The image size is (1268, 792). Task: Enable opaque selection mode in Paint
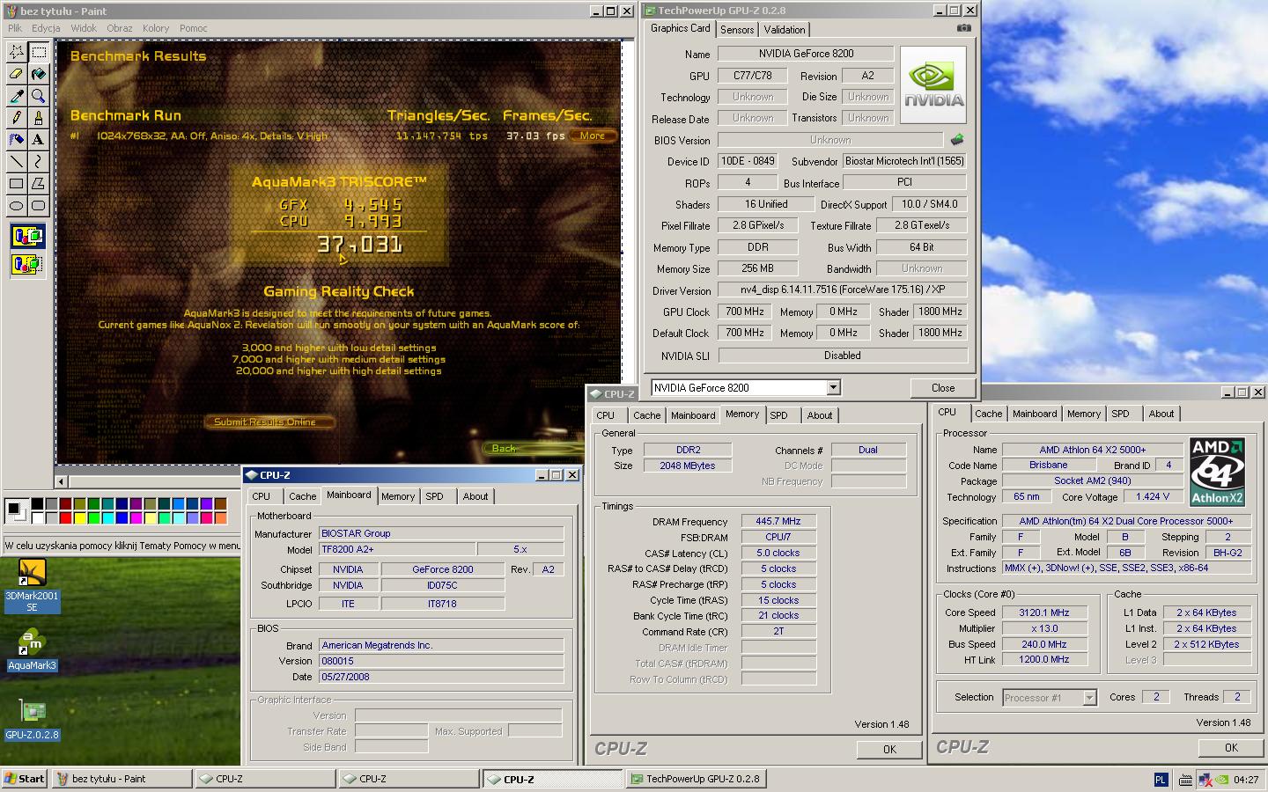27,236
